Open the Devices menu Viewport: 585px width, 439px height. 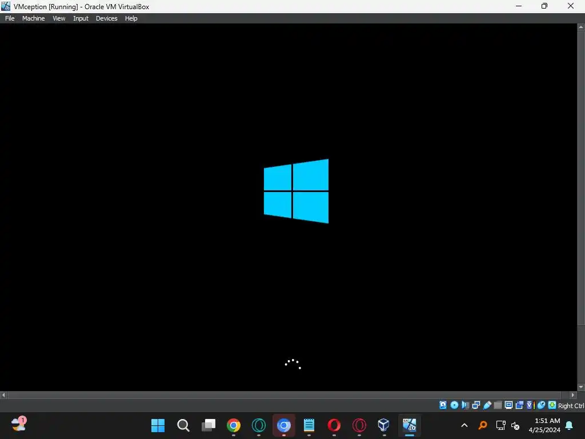[106, 18]
